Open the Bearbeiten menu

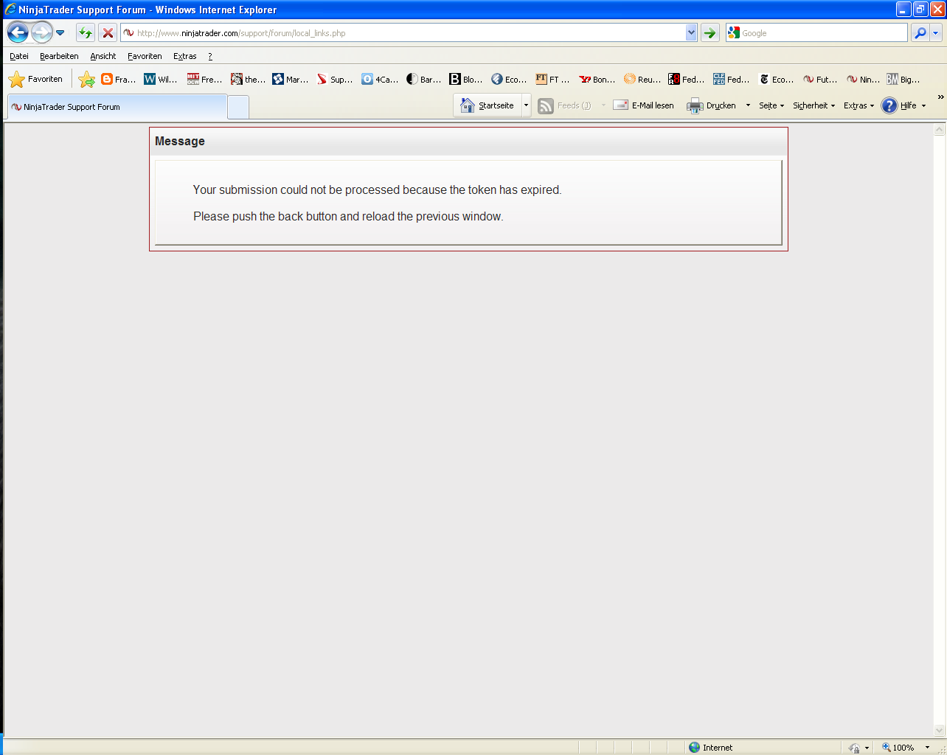pos(59,56)
